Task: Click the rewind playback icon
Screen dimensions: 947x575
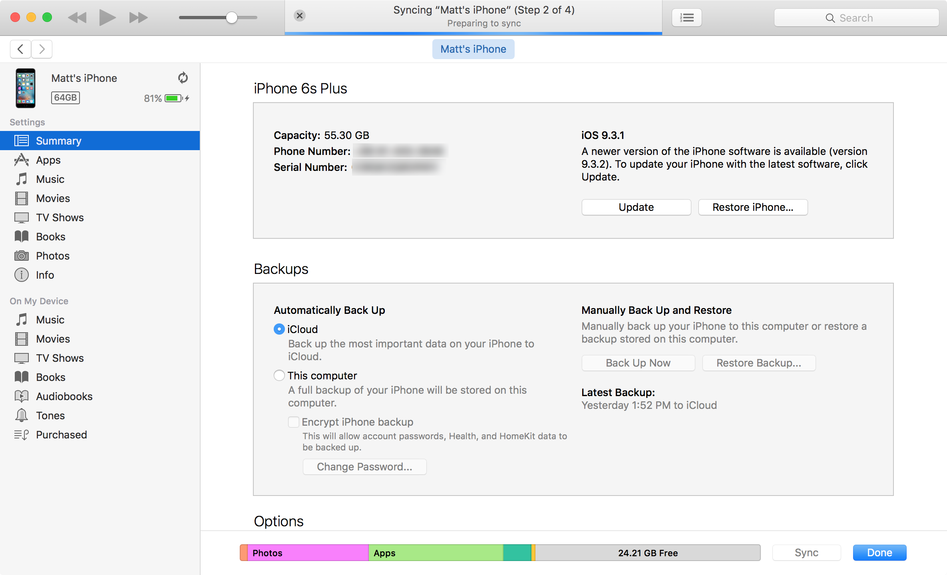Action: pos(77,18)
